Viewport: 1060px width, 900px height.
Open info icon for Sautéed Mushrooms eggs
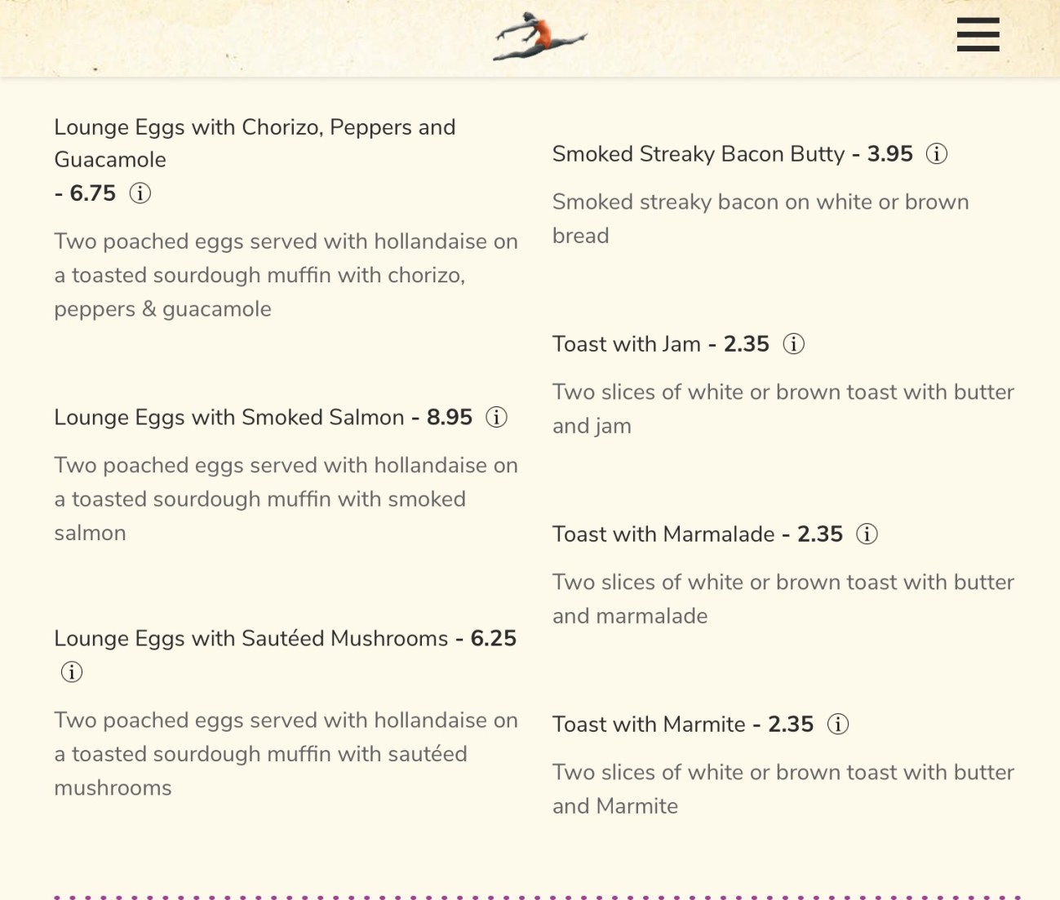pyautogui.click(x=72, y=672)
